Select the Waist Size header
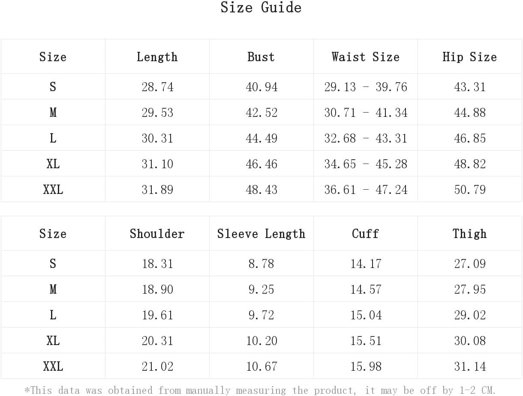The image size is (523, 396). 366,57
